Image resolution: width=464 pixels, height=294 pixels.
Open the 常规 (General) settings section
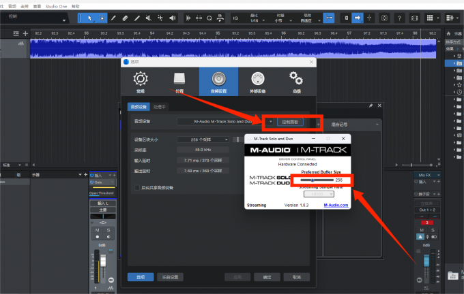coord(140,81)
